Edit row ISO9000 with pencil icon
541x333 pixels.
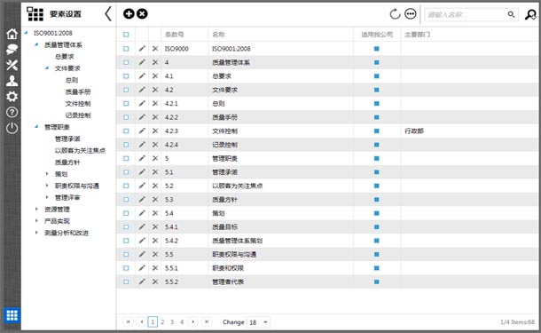point(142,49)
